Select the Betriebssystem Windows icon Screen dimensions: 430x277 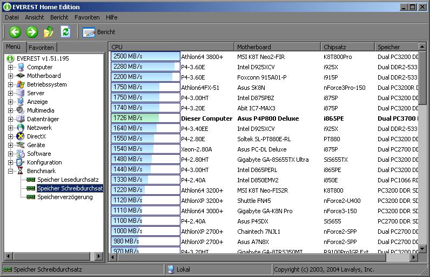pos(21,84)
